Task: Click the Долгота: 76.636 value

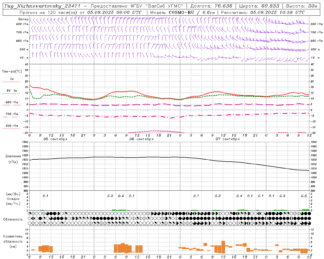Action: tap(211, 6)
